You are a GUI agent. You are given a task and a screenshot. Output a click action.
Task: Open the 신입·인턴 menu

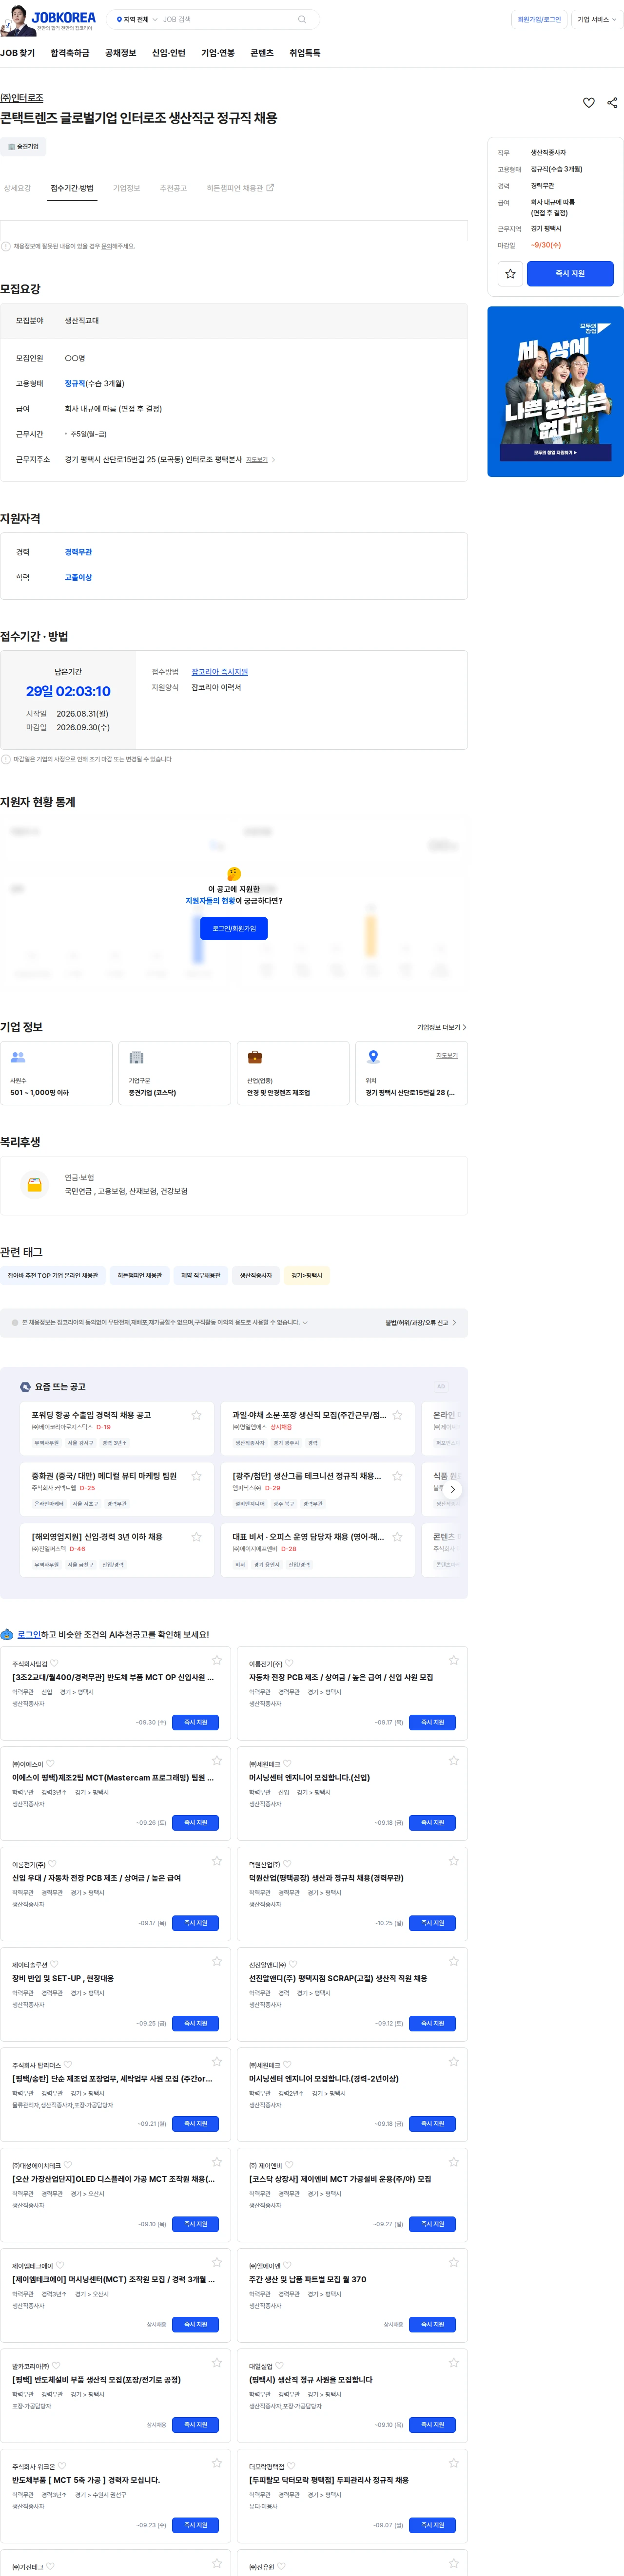[x=168, y=53]
